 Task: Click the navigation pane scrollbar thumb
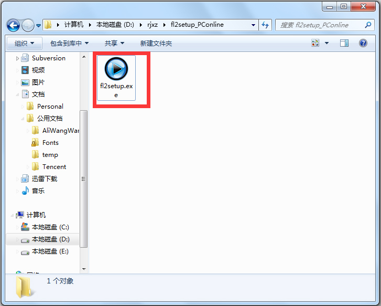coord(83,179)
